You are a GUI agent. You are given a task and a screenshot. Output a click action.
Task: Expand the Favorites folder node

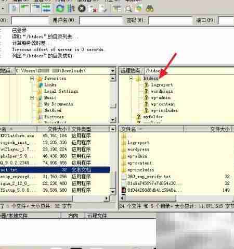pos(32,78)
